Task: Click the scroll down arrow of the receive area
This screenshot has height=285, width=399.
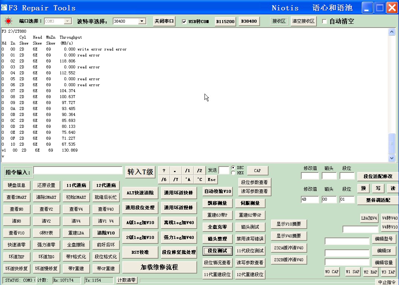Action: [x=392, y=158]
